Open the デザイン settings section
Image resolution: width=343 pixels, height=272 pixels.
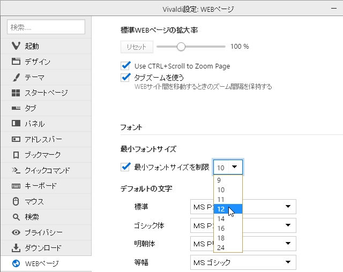pyautogui.click(x=46, y=62)
